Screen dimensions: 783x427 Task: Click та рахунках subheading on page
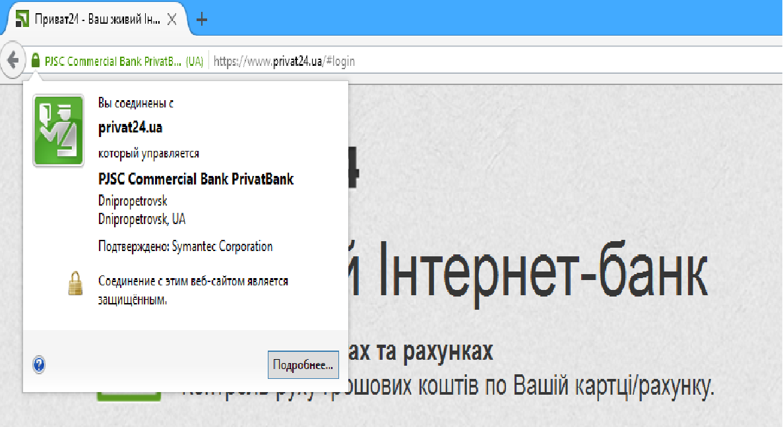tap(434, 351)
